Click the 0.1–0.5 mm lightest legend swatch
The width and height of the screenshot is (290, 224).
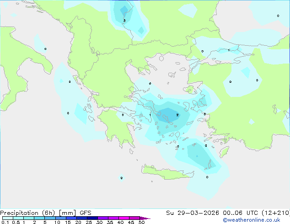pyautogui.click(x=8, y=218)
